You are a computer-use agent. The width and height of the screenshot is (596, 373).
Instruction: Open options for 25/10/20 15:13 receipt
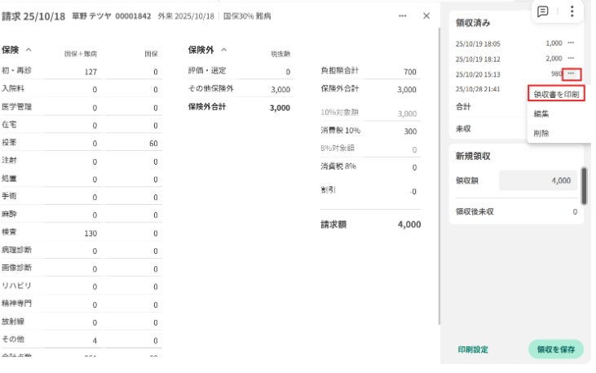coord(572,73)
